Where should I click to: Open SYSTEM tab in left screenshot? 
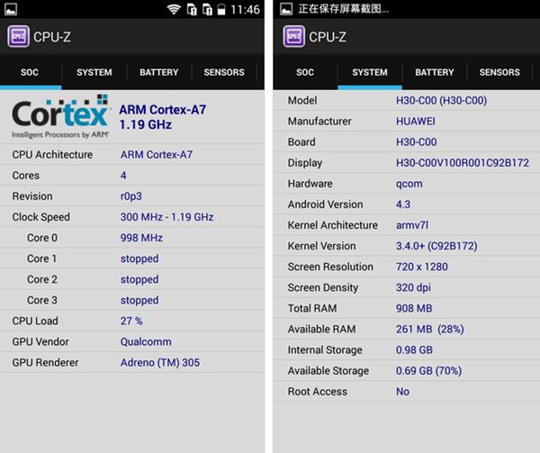(94, 72)
